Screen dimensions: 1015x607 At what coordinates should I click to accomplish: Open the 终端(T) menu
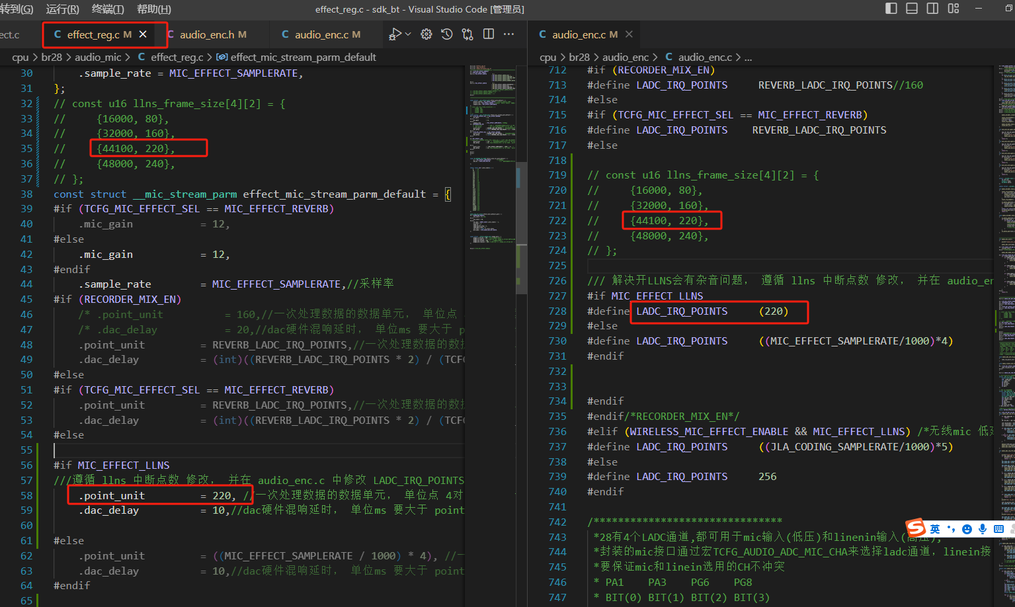tap(108, 9)
